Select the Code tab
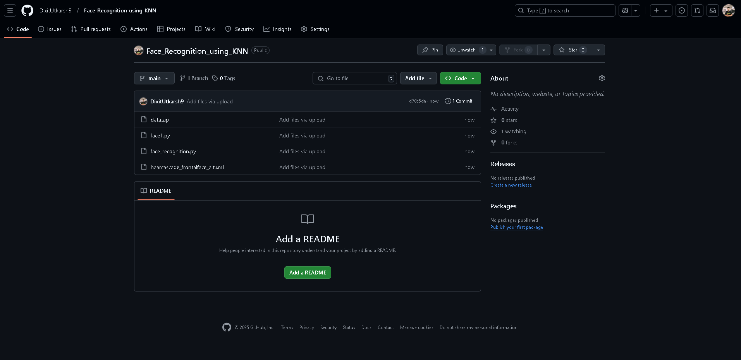 pos(18,29)
